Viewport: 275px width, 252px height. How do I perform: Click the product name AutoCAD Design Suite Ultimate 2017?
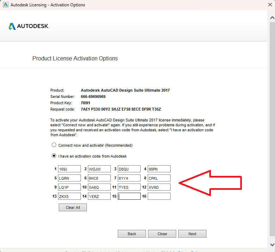(x=125, y=90)
